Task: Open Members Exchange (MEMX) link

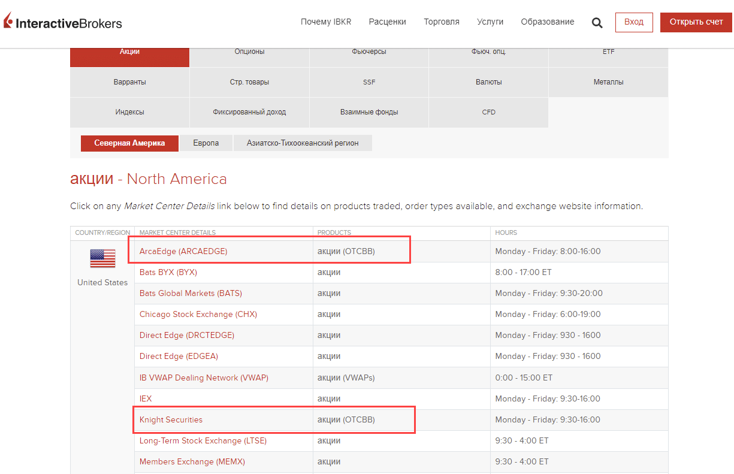Action: 192,462
